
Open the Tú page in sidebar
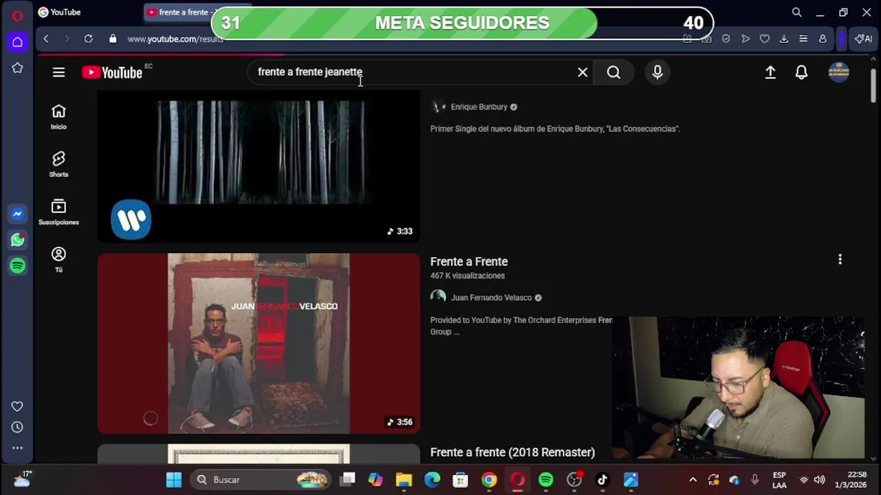coord(58,260)
